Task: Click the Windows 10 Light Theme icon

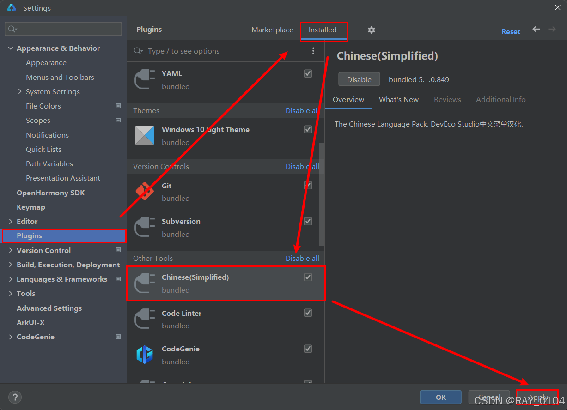Action: [x=145, y=135]
